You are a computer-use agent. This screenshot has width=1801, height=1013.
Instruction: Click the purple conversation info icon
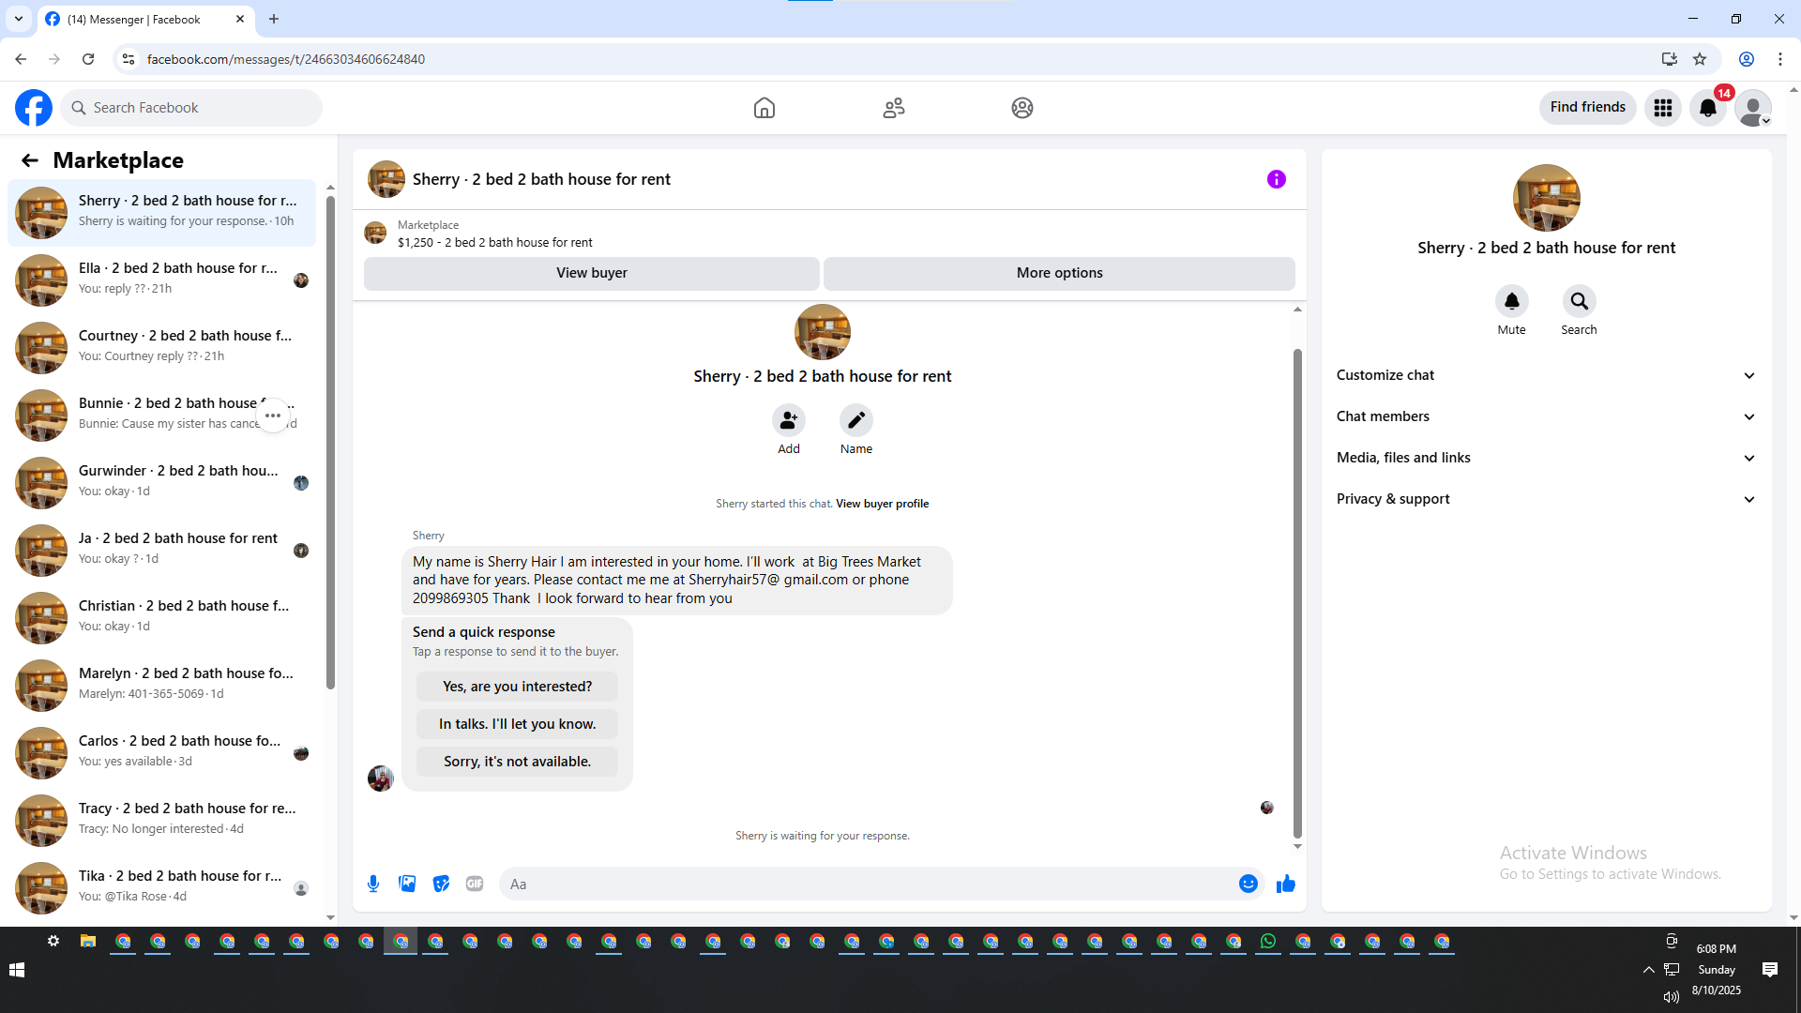pos(1276,179)
